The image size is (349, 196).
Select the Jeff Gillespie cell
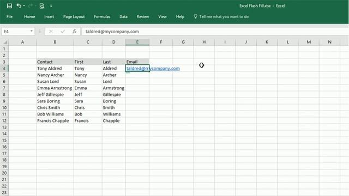(55, 95)
